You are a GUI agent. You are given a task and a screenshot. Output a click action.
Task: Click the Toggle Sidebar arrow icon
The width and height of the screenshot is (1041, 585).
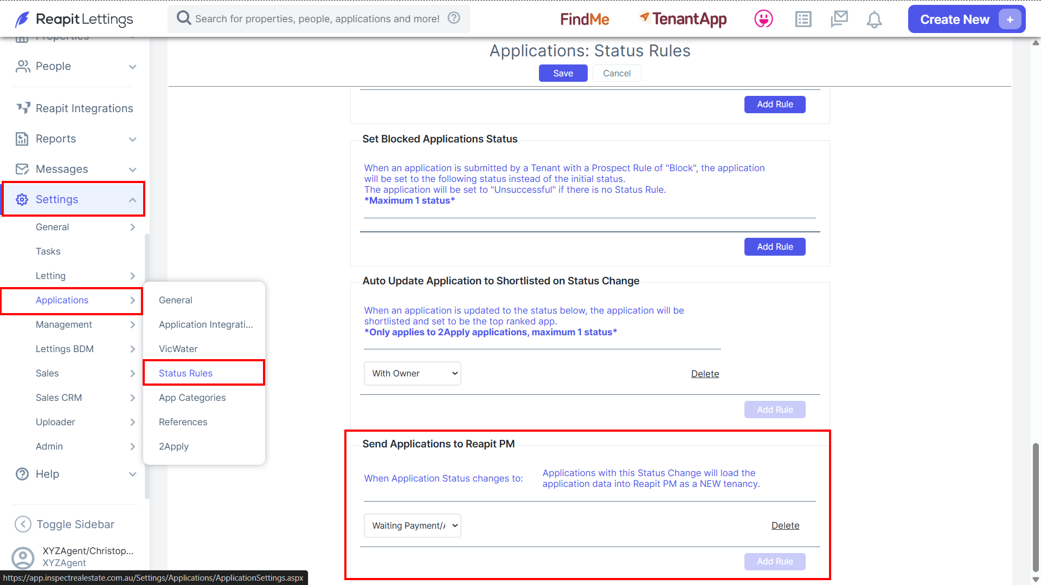click(x=23, y=524)
